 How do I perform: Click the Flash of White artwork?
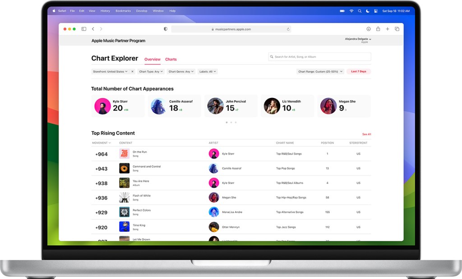click(x=125, y=197)
